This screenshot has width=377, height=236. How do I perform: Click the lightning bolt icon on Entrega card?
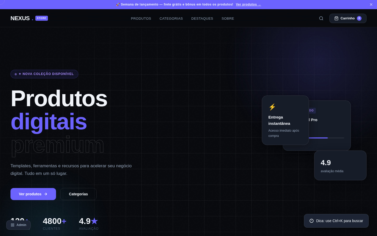pos(272,107)
